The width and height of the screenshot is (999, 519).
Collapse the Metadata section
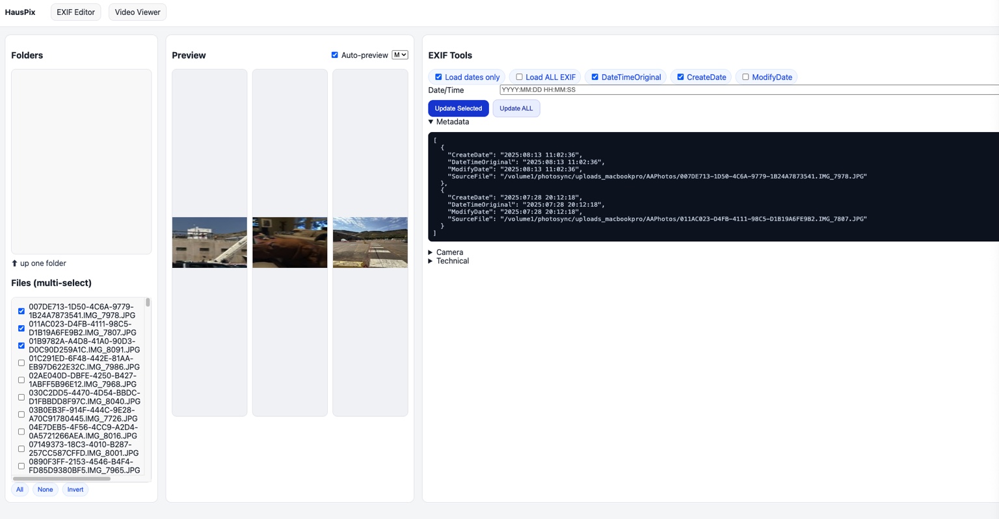click(448, 122)
